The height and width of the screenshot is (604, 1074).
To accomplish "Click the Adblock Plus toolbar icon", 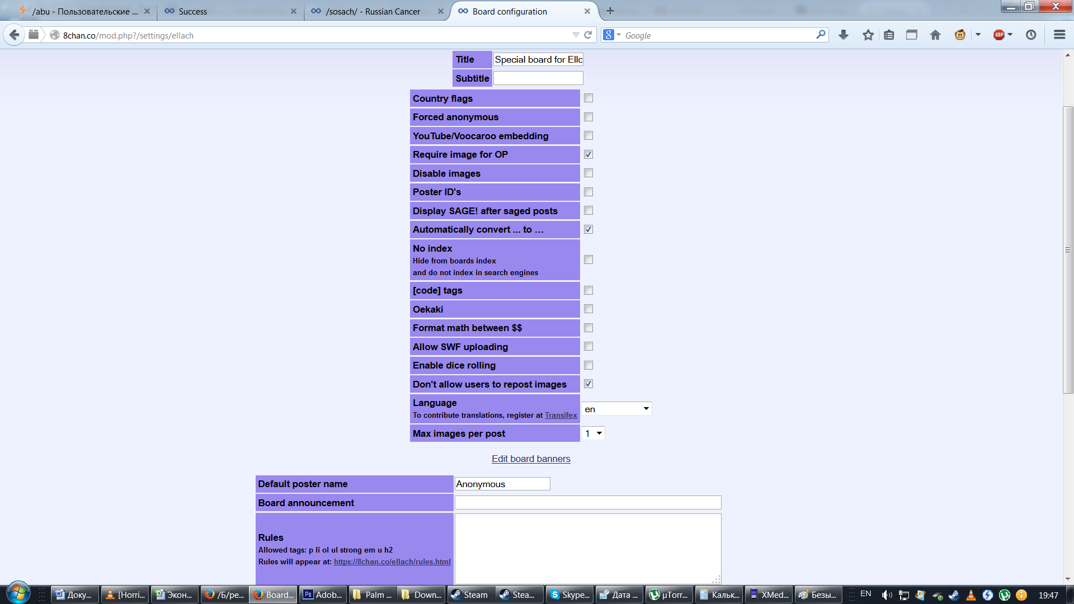I will (999, 35).
